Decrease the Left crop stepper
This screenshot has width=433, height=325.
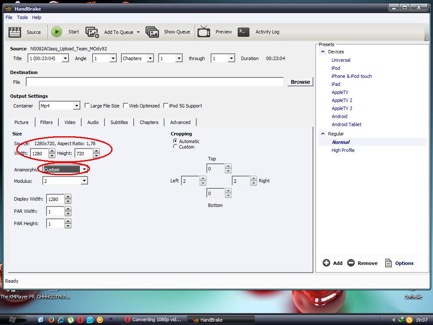click(203, 183)
